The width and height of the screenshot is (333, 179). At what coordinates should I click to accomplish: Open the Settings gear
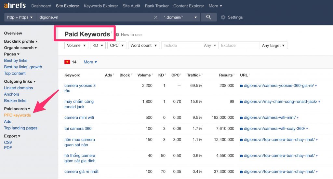223,17
